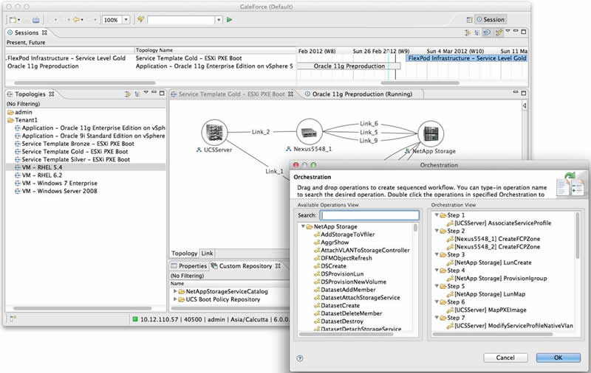Click the Oracle 11g Preproduction timeline bar
Image resolution: width=591 pixels, height=373 pixels.
coord(349,66)
